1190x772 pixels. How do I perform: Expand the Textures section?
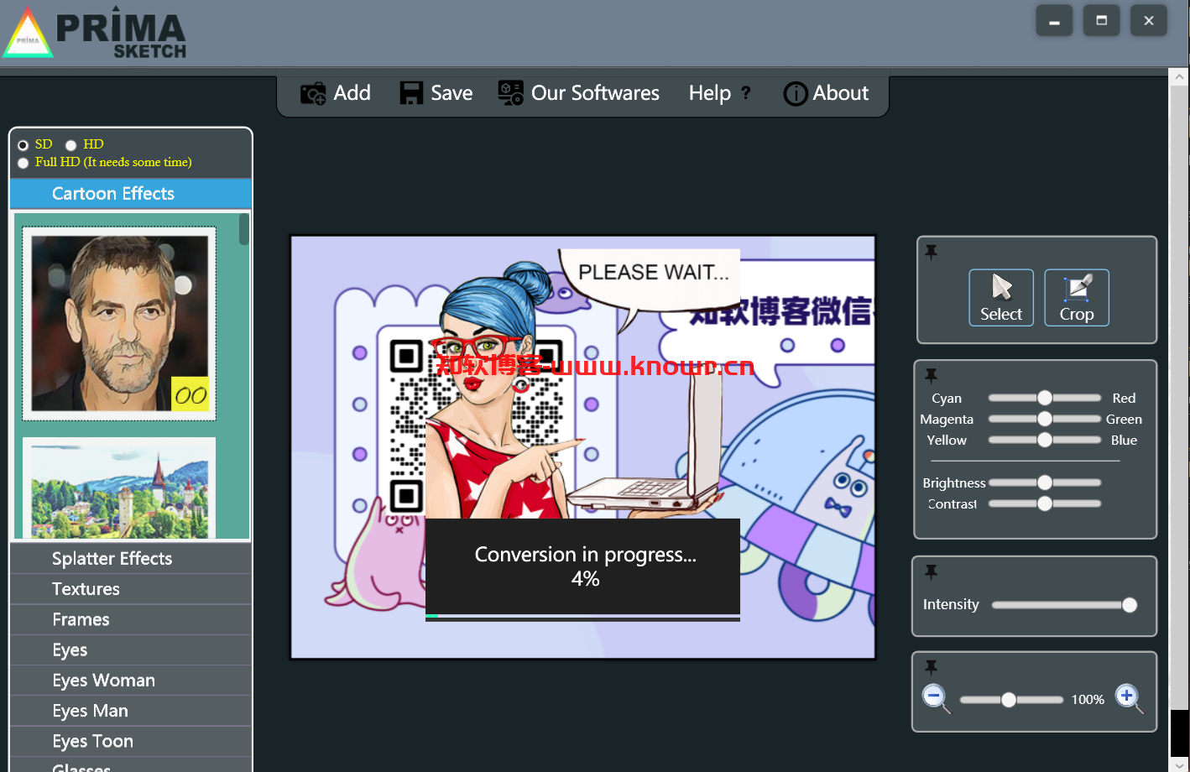pyautogui.click(x=131, y=589)
